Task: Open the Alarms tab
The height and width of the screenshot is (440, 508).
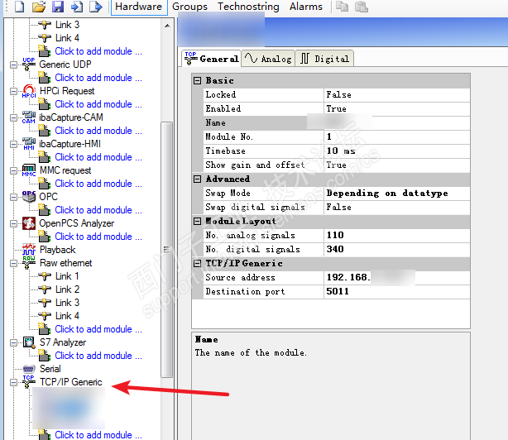Action: (306, 7)
